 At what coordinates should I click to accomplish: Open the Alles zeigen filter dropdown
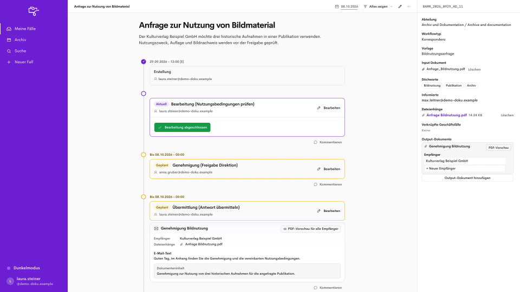[x=378, y=6]
